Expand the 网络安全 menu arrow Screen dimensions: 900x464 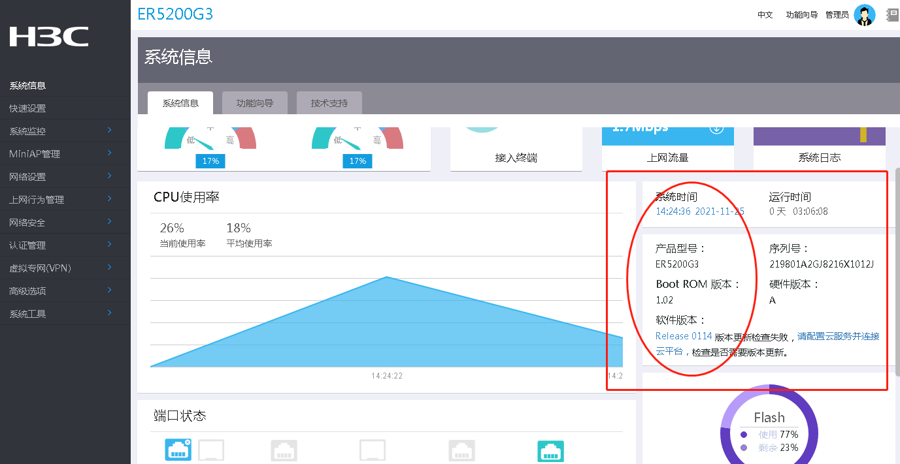(x=109, y=222)
